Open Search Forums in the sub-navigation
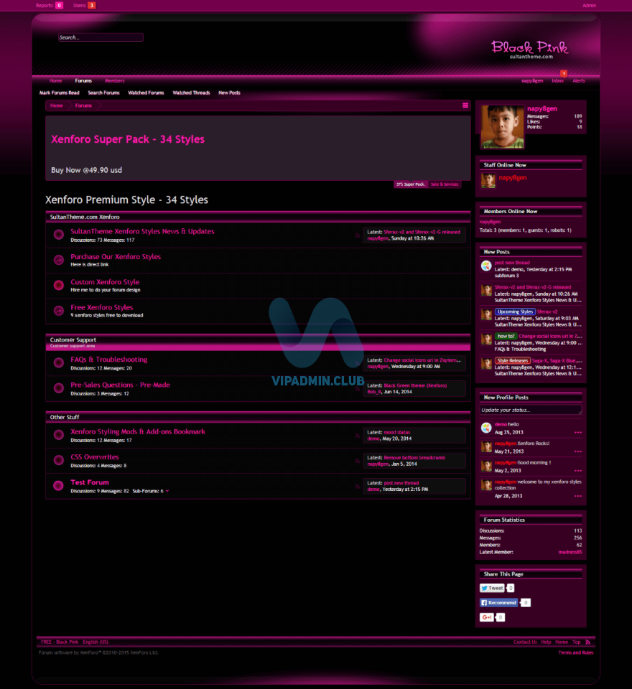 [x=103, y=93]
